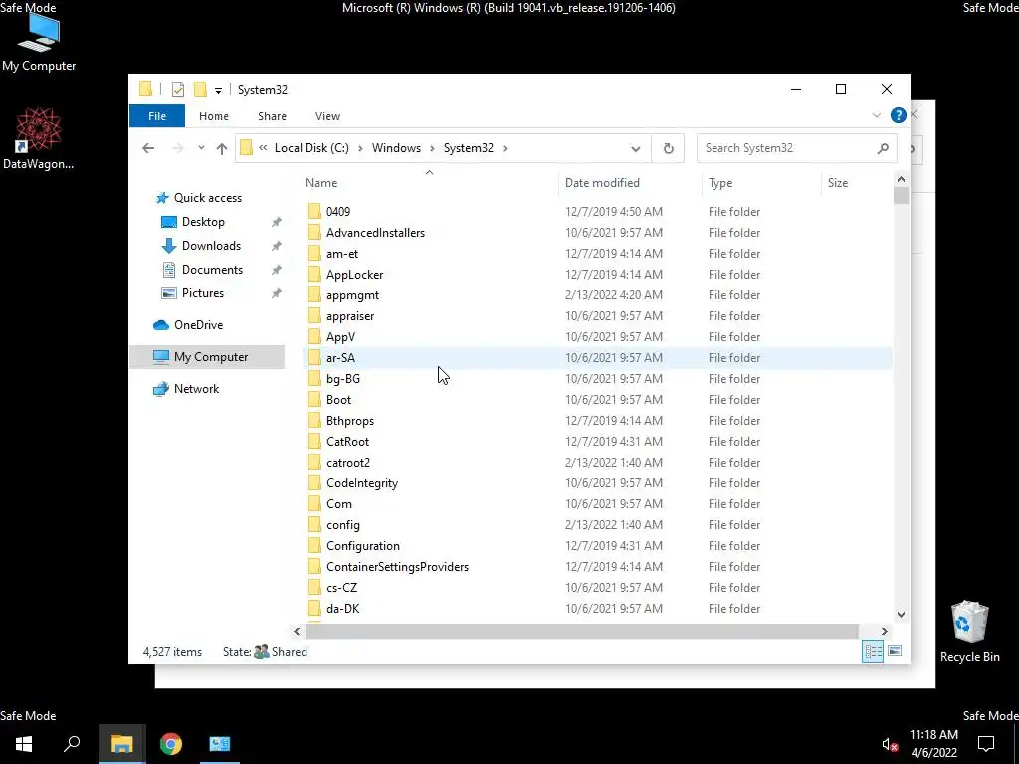Image resolution: width=1019 pixels, height=764 pixels.
Task: Open the DataWagon desktop shortcut
Action: [x=39, y=139]
